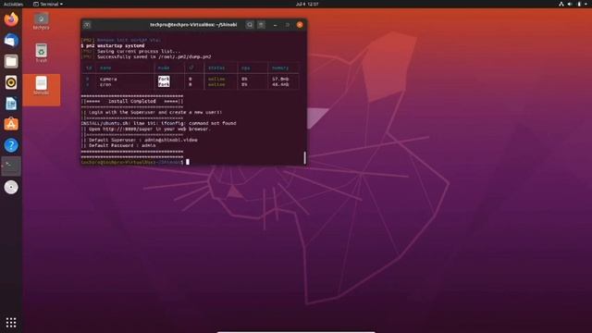The width and height of the screenshot is (592, 333).
Task: Click the 'Default Superuser' line
Action: pyautogui.click(x=140, y=140)
